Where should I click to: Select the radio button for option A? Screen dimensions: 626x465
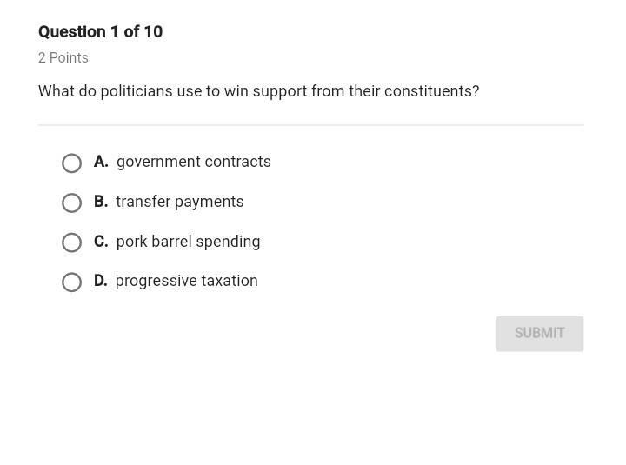[x=71, y=163]
